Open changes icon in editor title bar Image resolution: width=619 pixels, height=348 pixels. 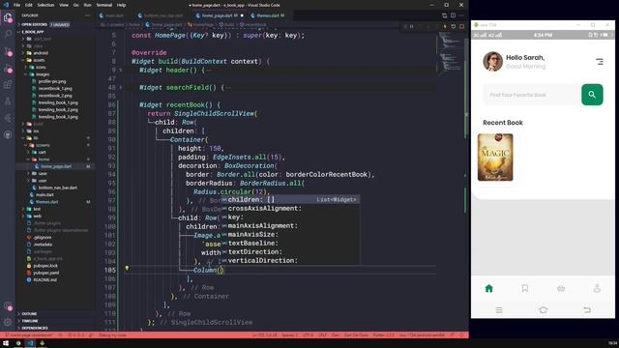[x=445, y=15]
